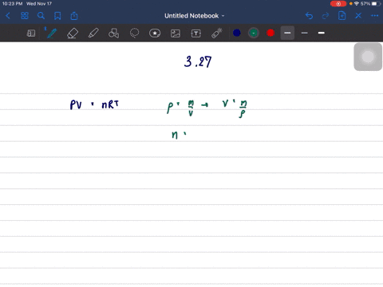Add a new page

[342, 16]
